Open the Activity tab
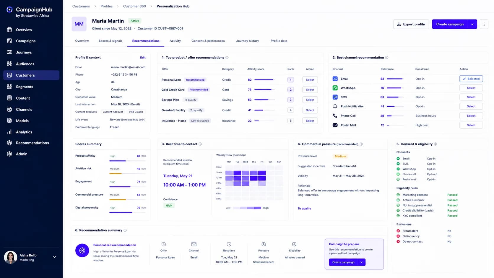The height and width of the screenshot is (278, 494). pyautogui.click(x=175, y=41)
